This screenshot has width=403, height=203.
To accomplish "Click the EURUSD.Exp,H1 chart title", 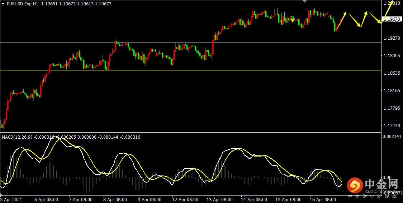I will click(22, 4).
